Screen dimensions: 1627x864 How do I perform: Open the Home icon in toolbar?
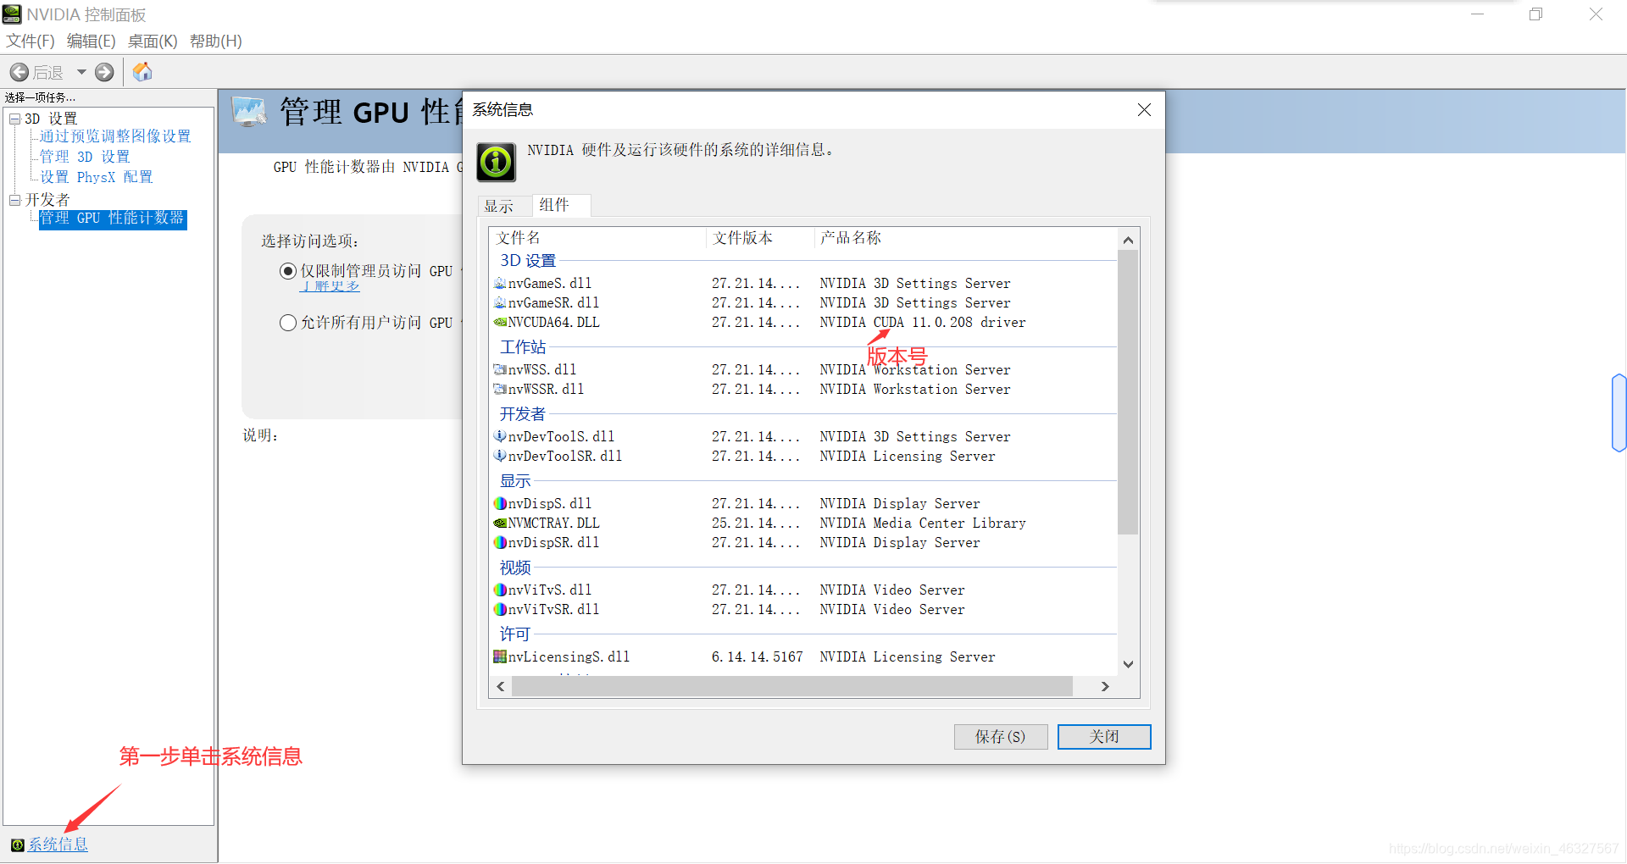(x=142, y=72)
